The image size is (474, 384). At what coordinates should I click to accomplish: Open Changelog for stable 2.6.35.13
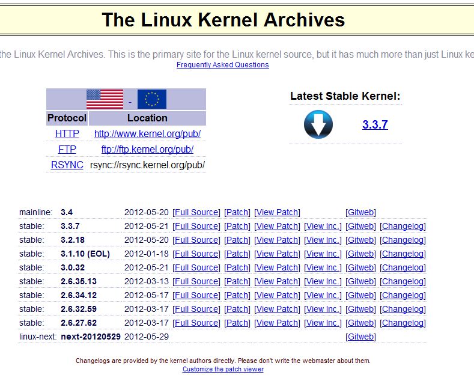click(403, 281)
